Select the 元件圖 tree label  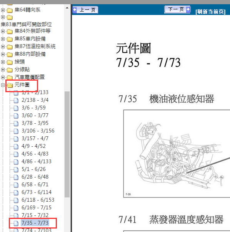[22, 85]
